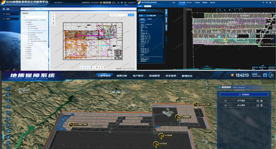Toggle fullscreen in the geological system header
The height and width of the screenshot is (149, 276).
(265, 75)
